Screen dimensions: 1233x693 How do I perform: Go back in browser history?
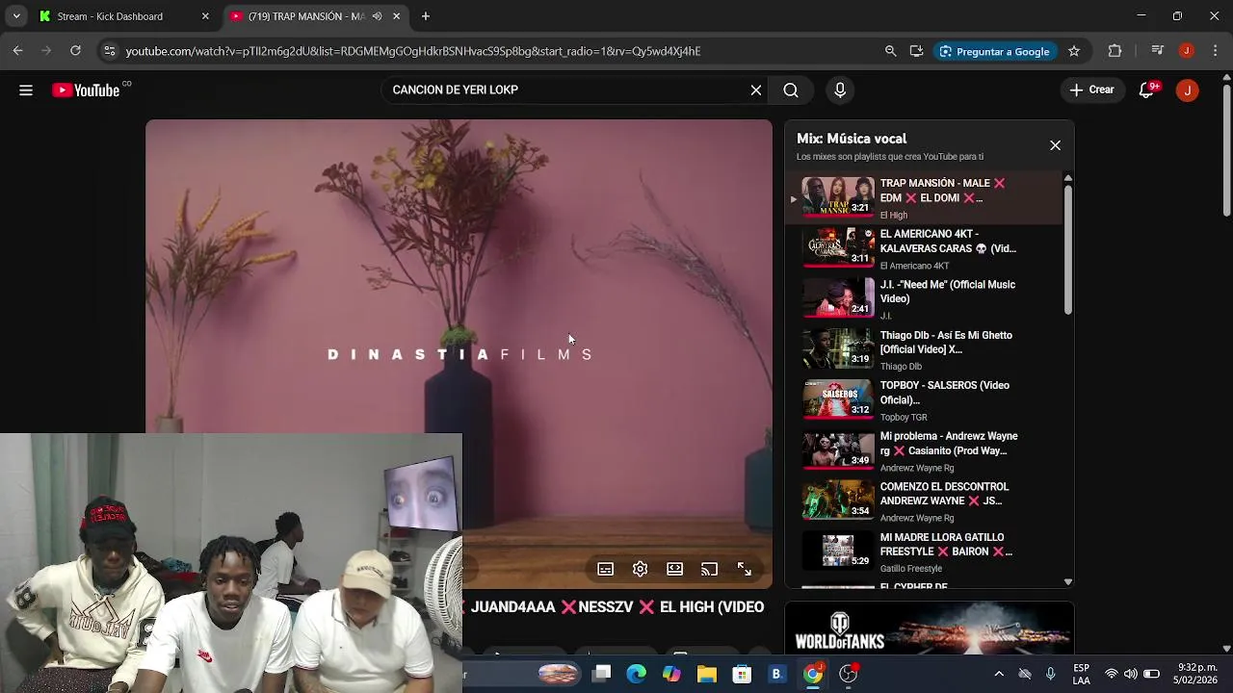coord(18,51)
